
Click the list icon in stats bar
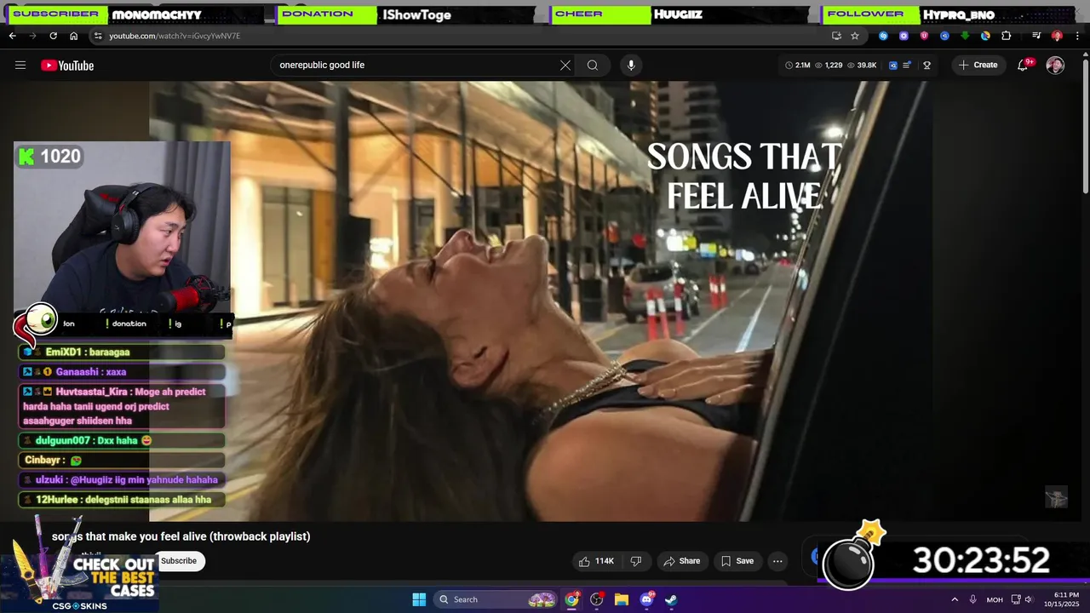pyautogui.click(x=907, y=66)
